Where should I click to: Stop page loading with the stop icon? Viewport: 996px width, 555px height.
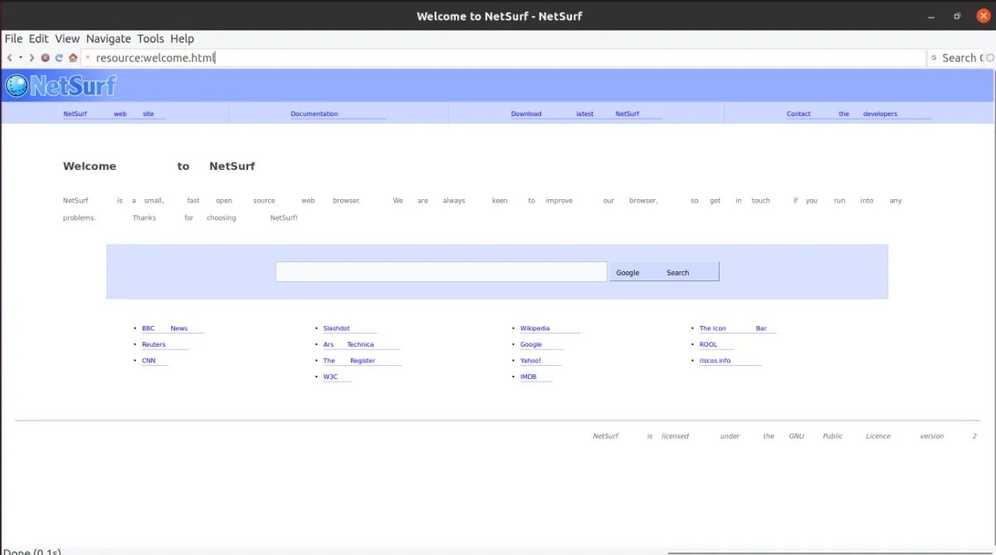(x=46, y=58)
